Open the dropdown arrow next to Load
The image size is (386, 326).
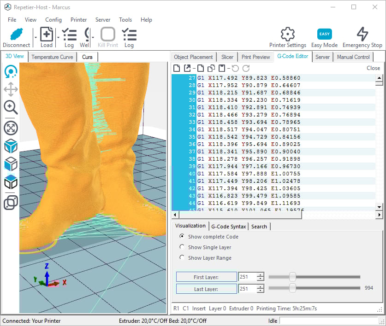pos(58,38)
